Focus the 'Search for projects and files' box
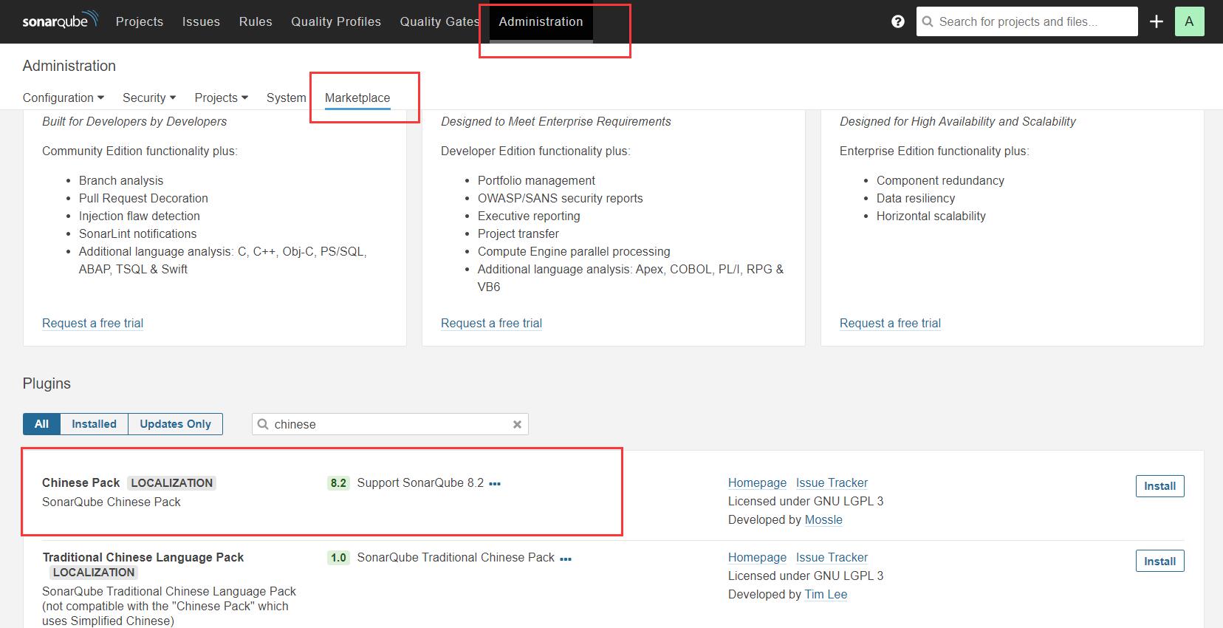Viewport: 1223px width, 628px height. coord(1027,21)
